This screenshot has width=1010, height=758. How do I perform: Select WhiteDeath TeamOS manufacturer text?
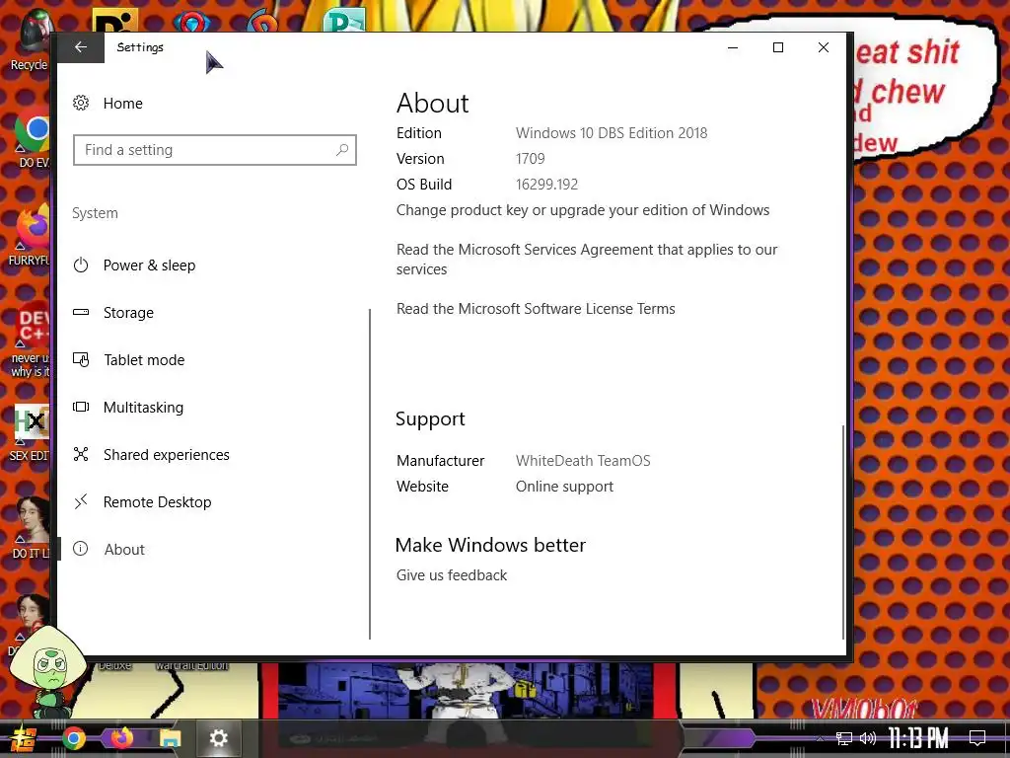click(583, 461)
